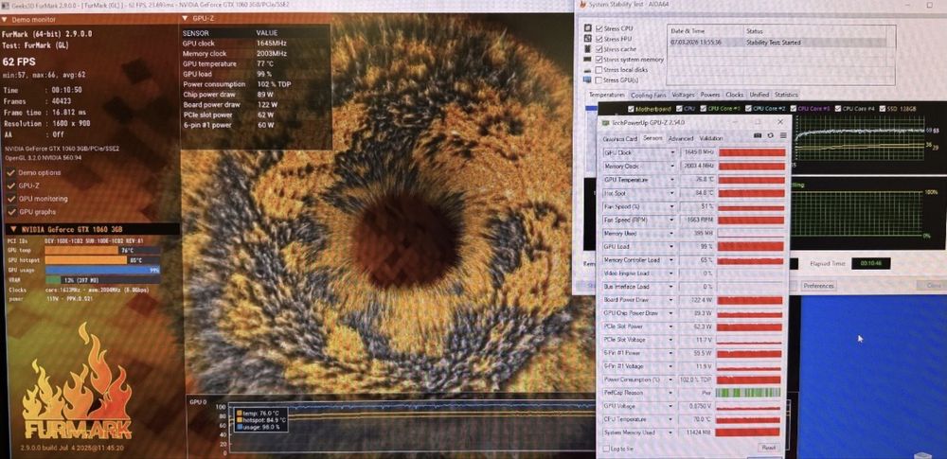Click the GPU-Z refresh icon
This screenshot has width=947, height=459.
tap(770, 135)
